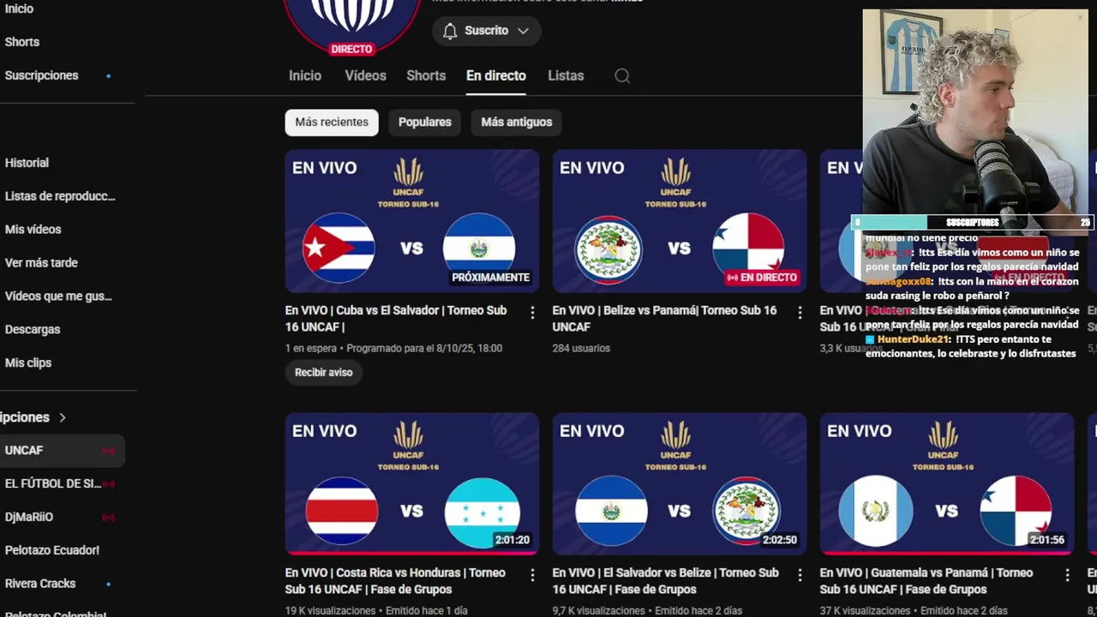Open Listas de reproducción in the sidebar

(60, 196)
